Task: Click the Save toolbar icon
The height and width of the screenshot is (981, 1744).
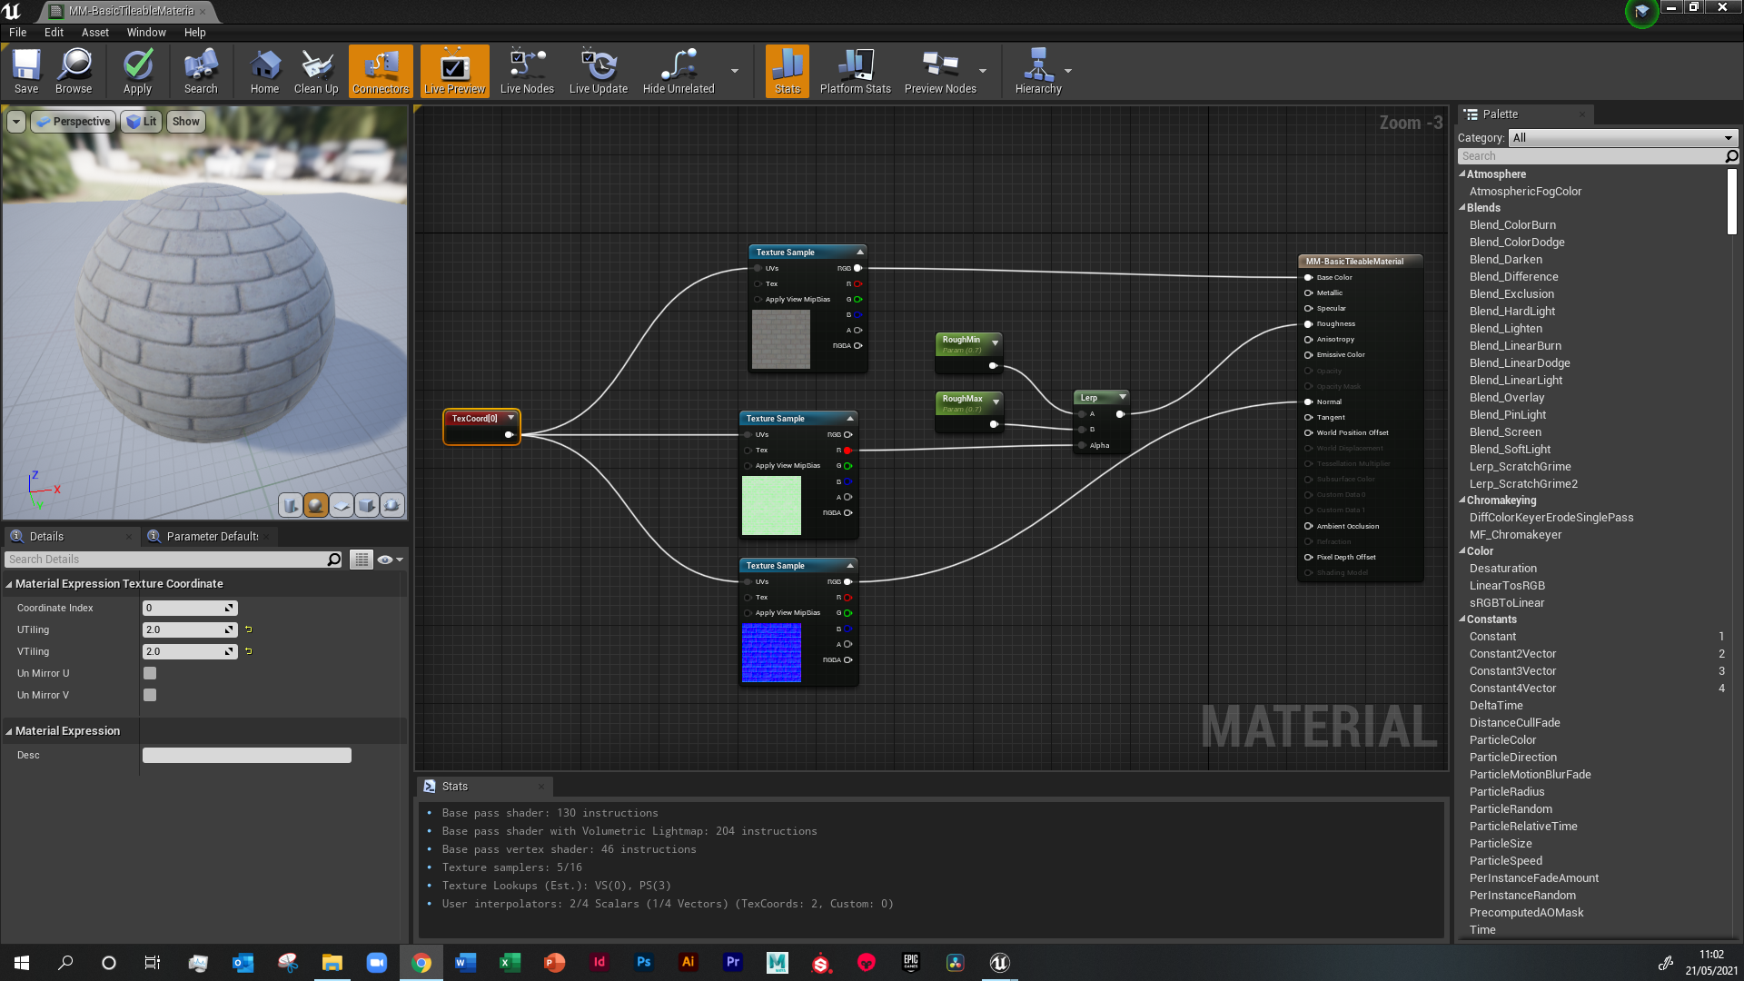Action: pyautogui.click(x=26, y=71)
